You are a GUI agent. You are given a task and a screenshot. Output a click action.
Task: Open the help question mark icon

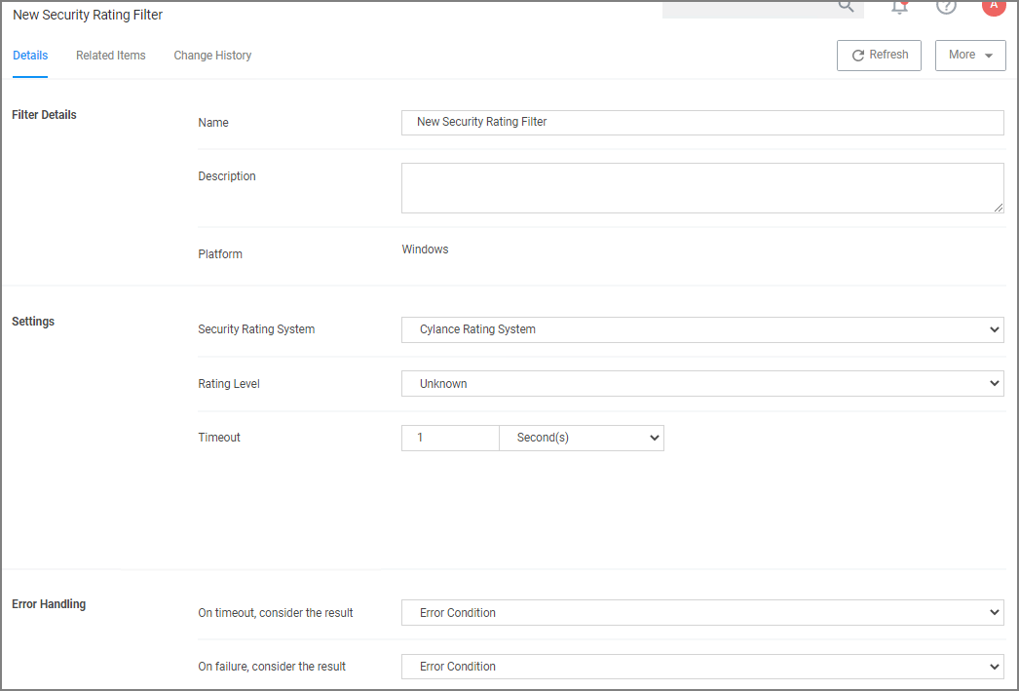946,7
